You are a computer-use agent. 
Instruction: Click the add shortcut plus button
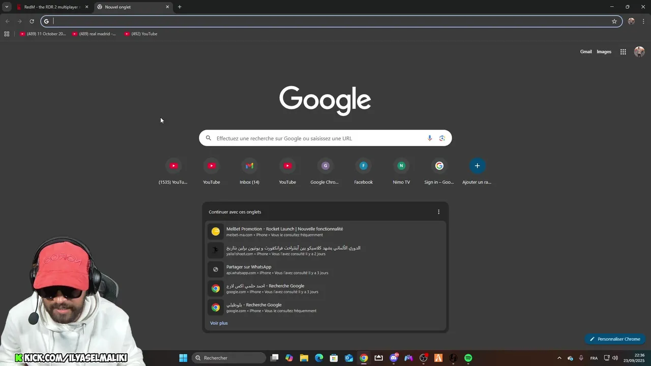pyautogui.click(x=477, y=166)
